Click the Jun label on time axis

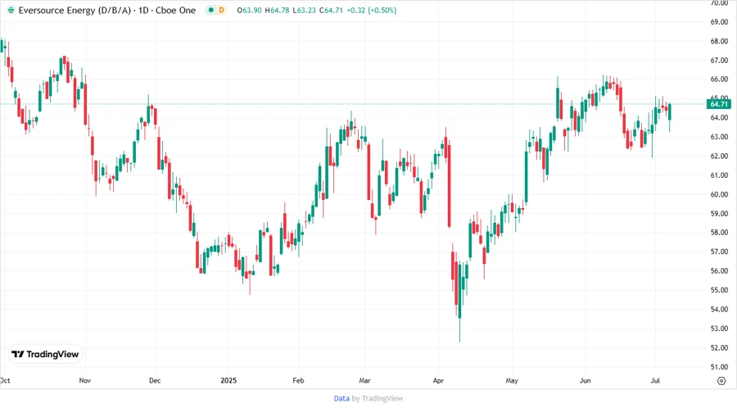586,380
